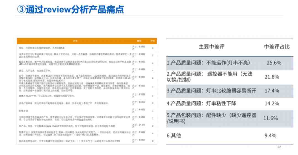298x155 pixels.
Task: Select the 主要中差评 column header
Action: 212,47
